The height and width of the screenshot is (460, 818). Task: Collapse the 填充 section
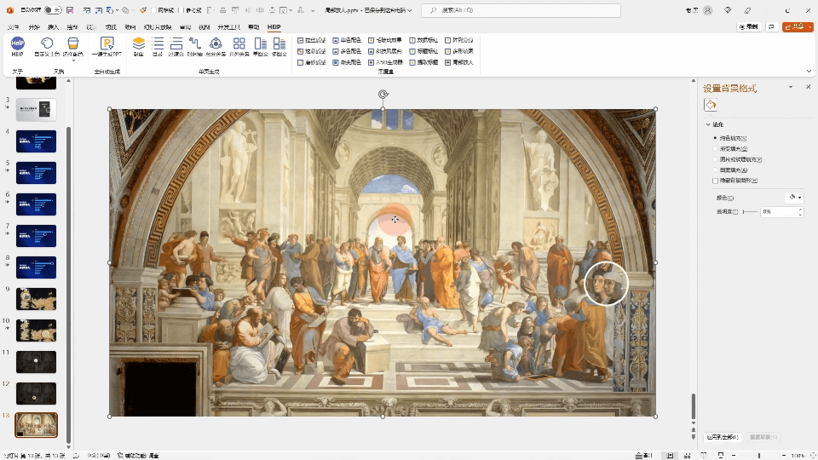(708, 124)
